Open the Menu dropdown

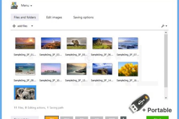tap(26, 5)
